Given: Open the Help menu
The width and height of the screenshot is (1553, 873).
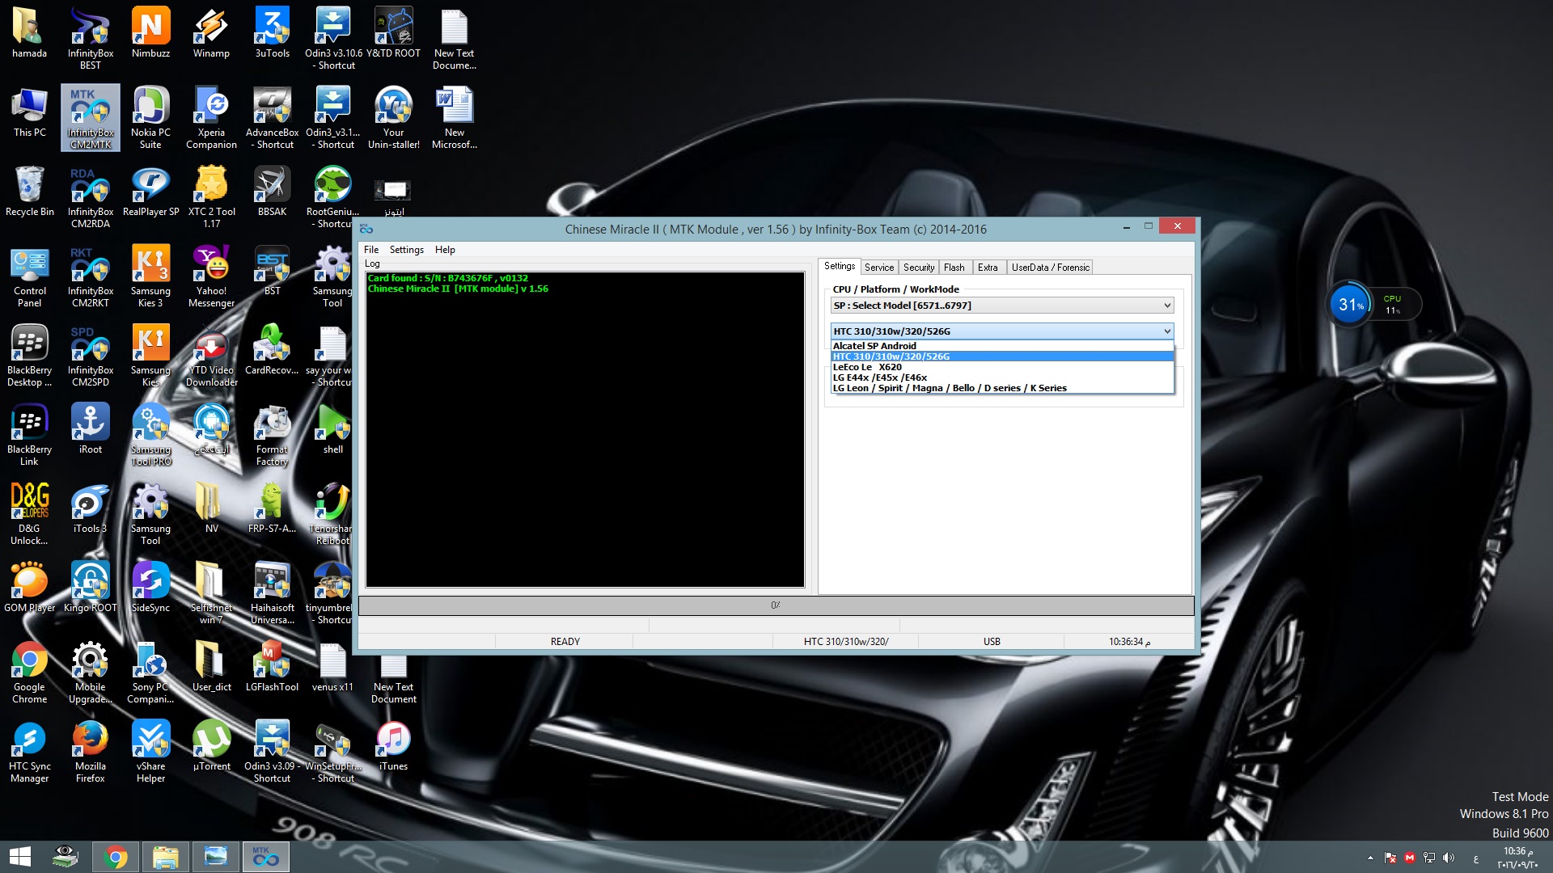Looking at the screenshot, I should [x=445, y=250].
